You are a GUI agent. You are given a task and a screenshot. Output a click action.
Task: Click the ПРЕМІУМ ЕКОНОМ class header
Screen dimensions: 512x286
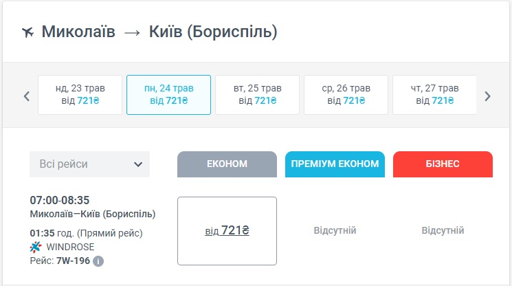tap(335, 164)
